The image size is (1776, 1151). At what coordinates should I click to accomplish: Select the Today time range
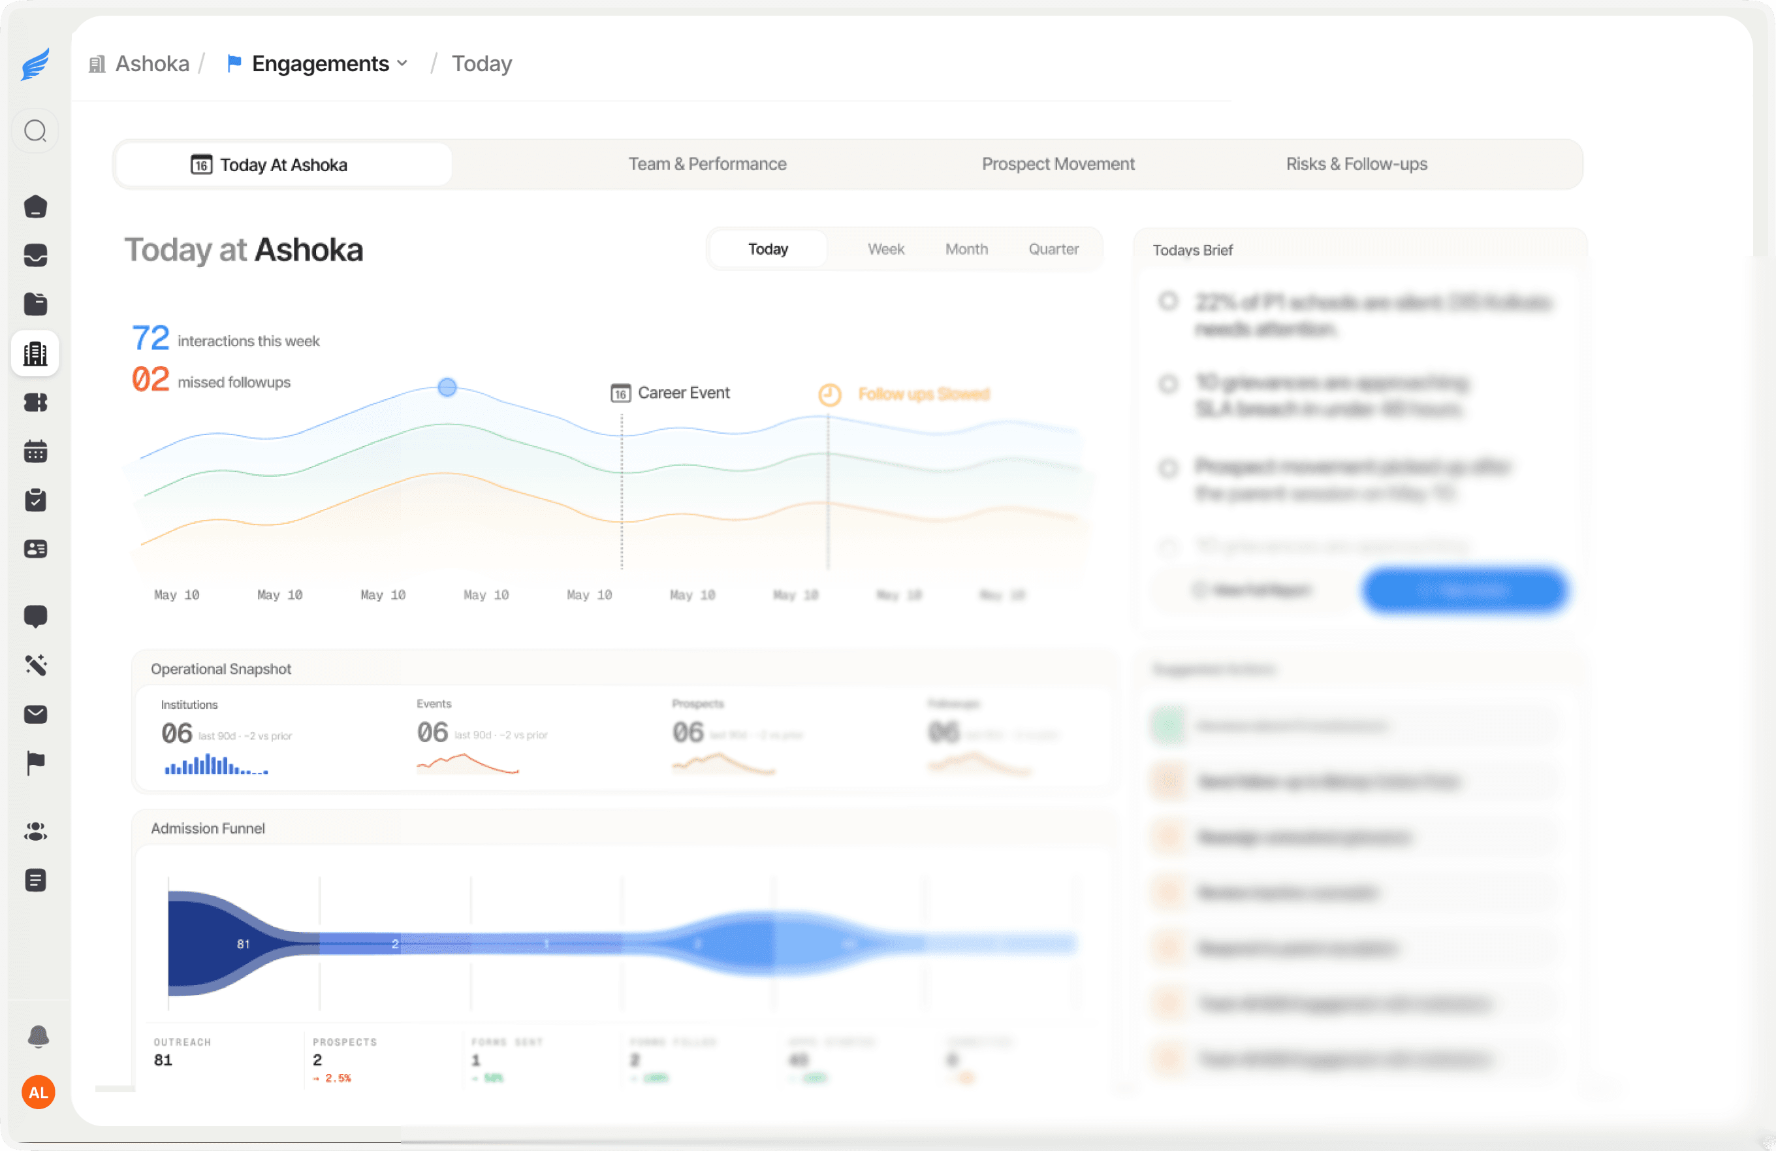[x=768, y=250]
